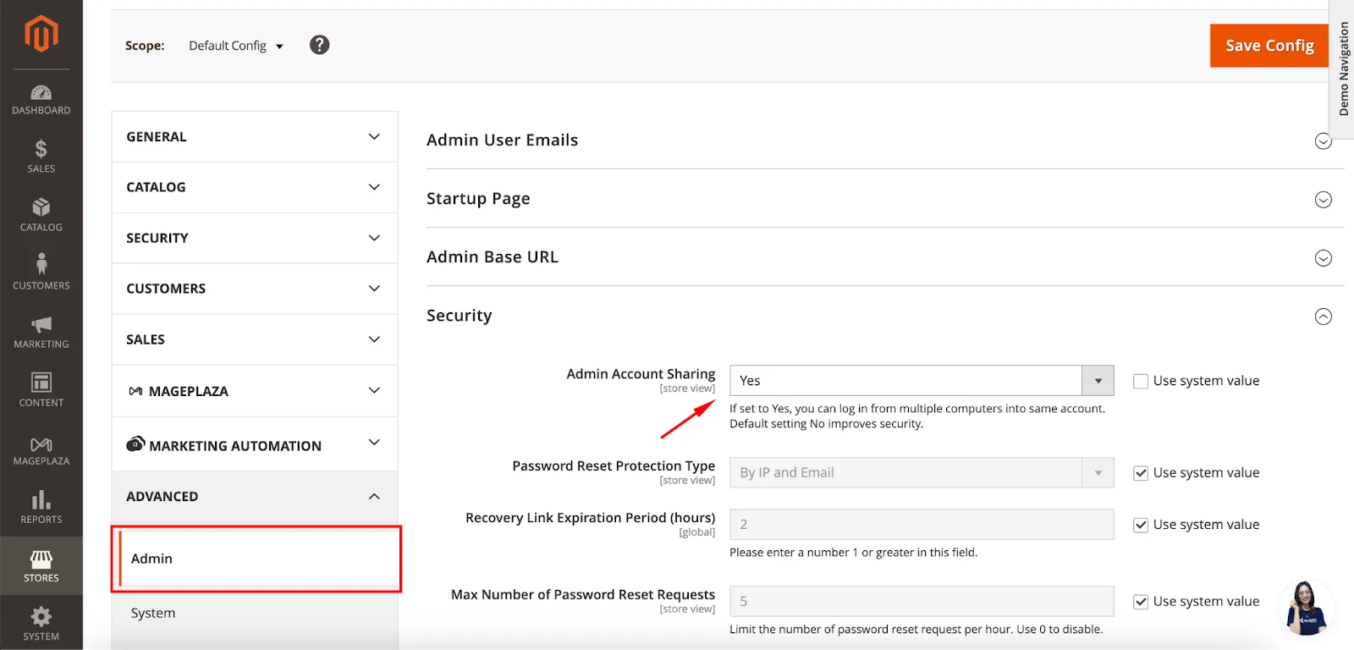Uncheck Use system value for Password Reset Protection
Screen dimensions: 1354x650
(1141, 473)
